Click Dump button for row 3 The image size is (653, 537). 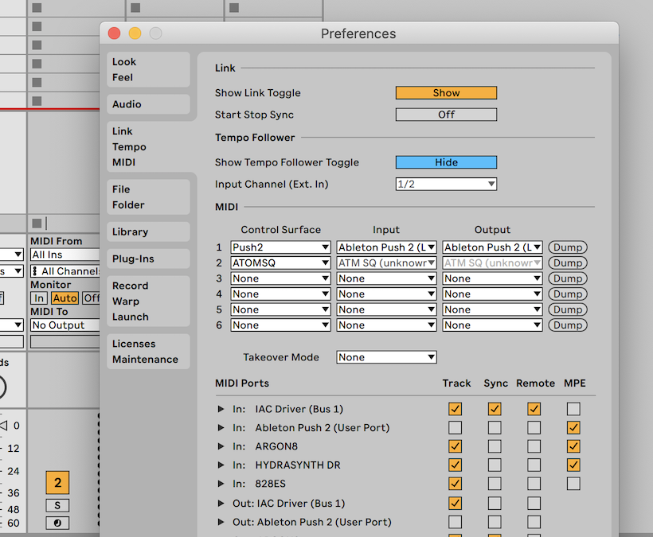coord(568,278)
